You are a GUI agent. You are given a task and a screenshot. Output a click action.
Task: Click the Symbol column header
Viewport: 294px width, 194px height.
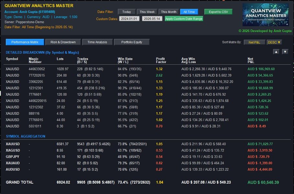[x=12, y=59]
